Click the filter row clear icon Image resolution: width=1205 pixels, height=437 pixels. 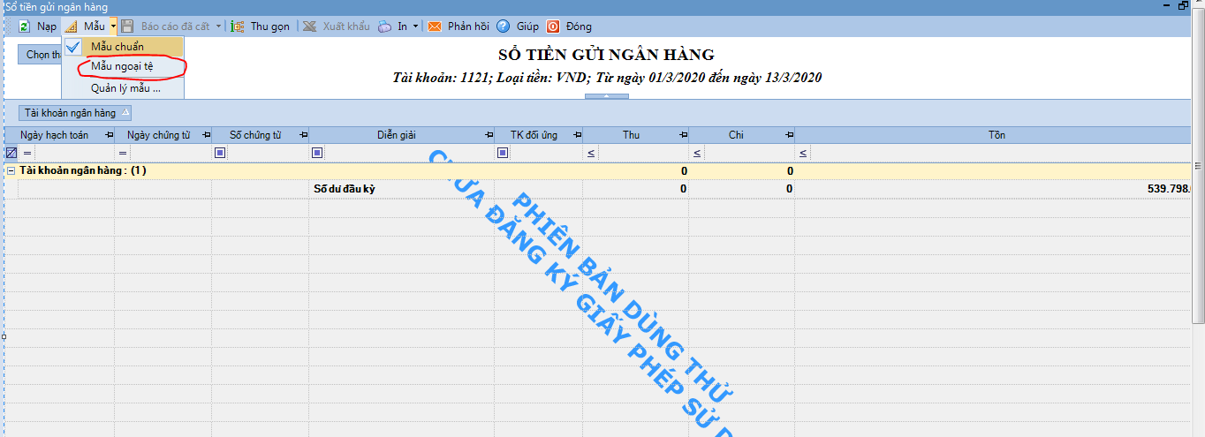click(11, 153)
